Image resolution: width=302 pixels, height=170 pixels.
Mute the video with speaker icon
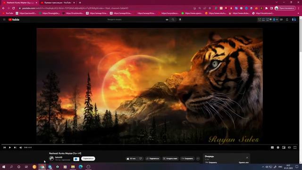point(21,147)
